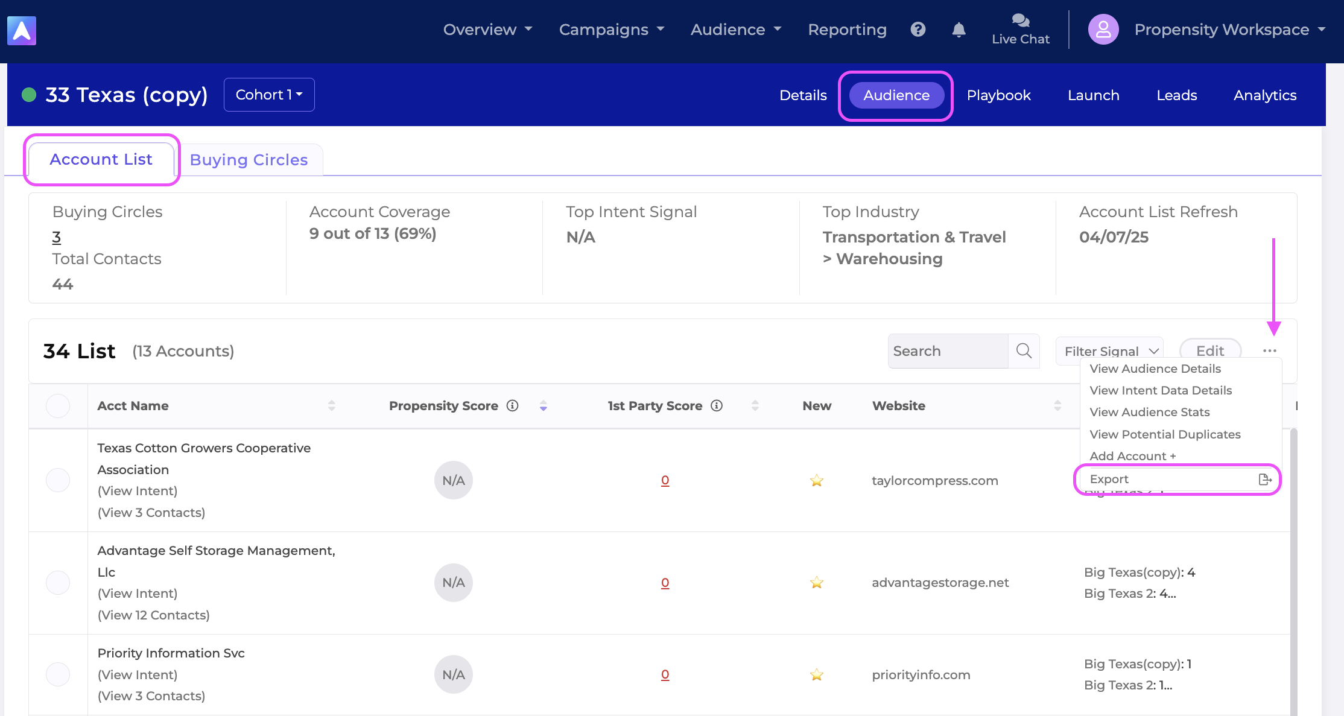Click 1st party score 0 for Priority Information
The width and height of the screenshot is (1344, 716).
pyautogui.click(x=665, y=675)
